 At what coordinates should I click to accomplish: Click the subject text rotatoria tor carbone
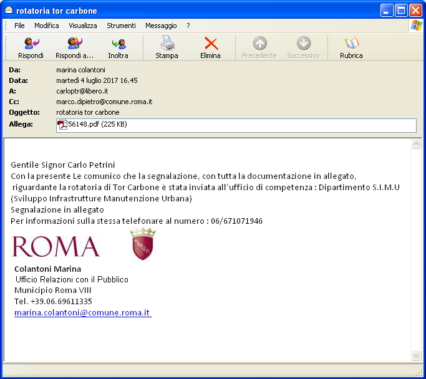point(88,112)
